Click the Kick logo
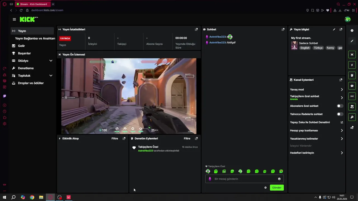This screenshot has width=358, height=201. 29,19
